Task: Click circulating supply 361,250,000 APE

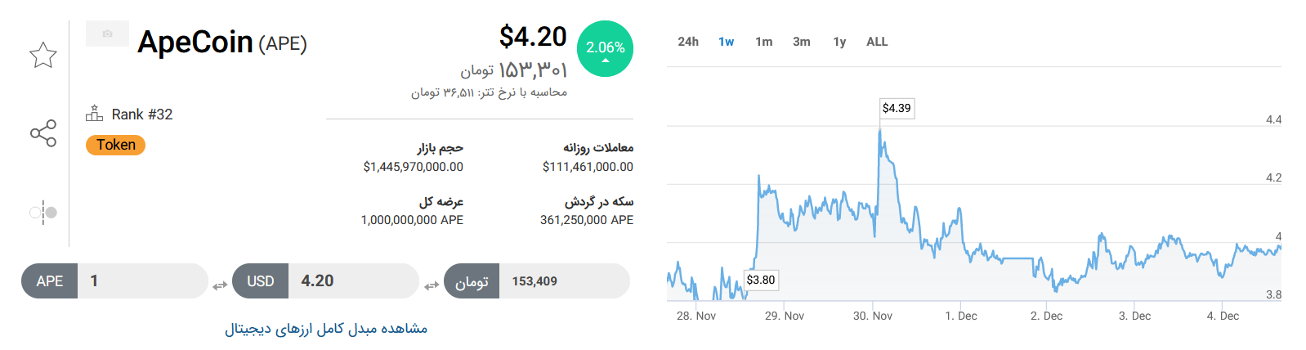Action: [587, 220]
